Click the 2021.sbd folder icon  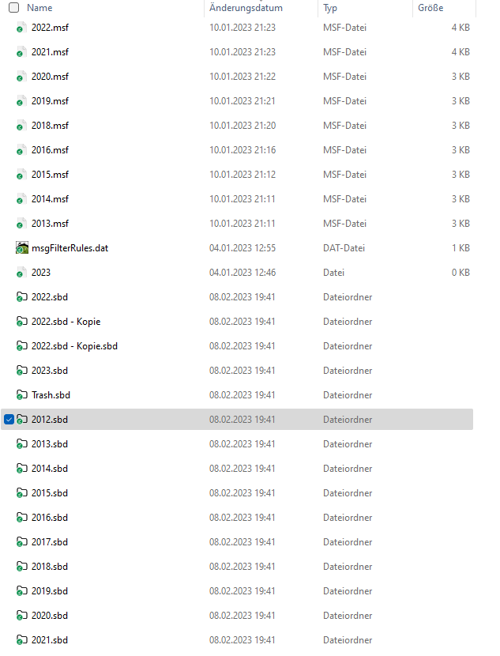[22, 640]
